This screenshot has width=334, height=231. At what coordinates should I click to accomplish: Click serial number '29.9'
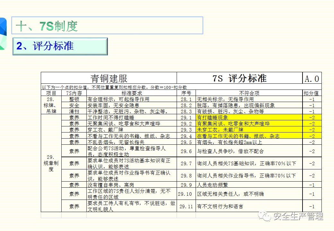click(x=186, y=184)
